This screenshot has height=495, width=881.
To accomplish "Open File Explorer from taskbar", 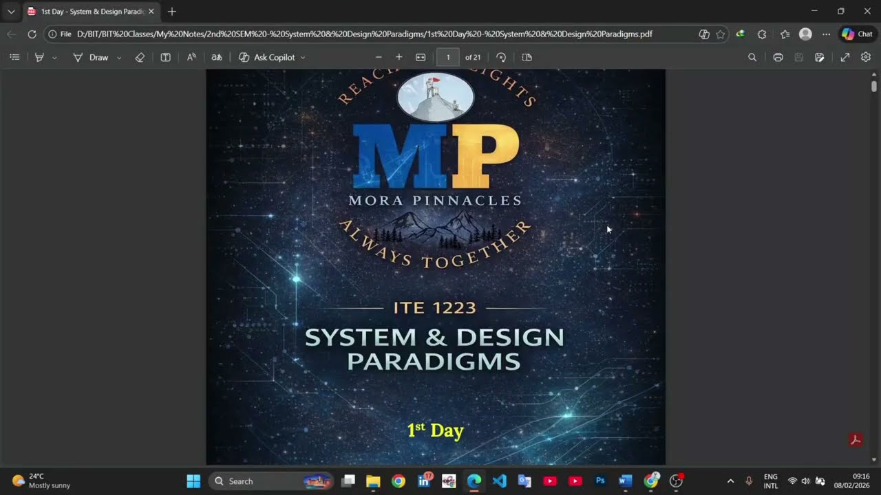I will pyautogui.click(x=373, y=481).
